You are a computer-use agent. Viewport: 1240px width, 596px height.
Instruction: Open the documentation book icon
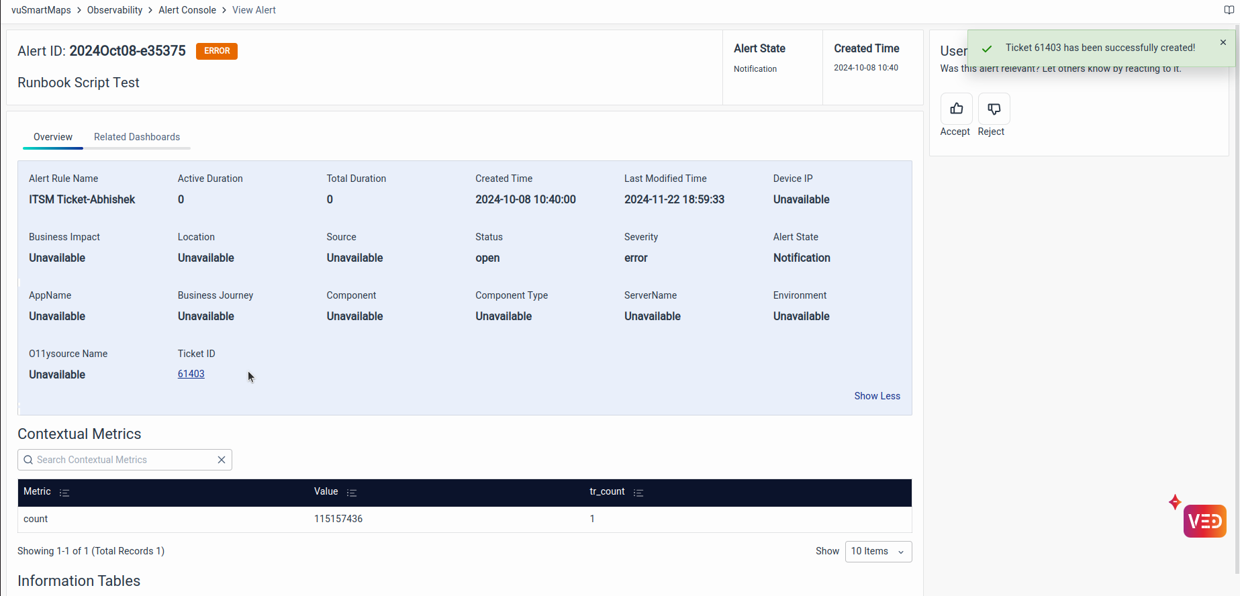(x=1229, y=10)
